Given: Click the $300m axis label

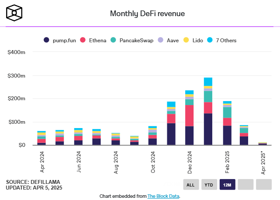Looking at the screenshot, I should coord(17,76).
